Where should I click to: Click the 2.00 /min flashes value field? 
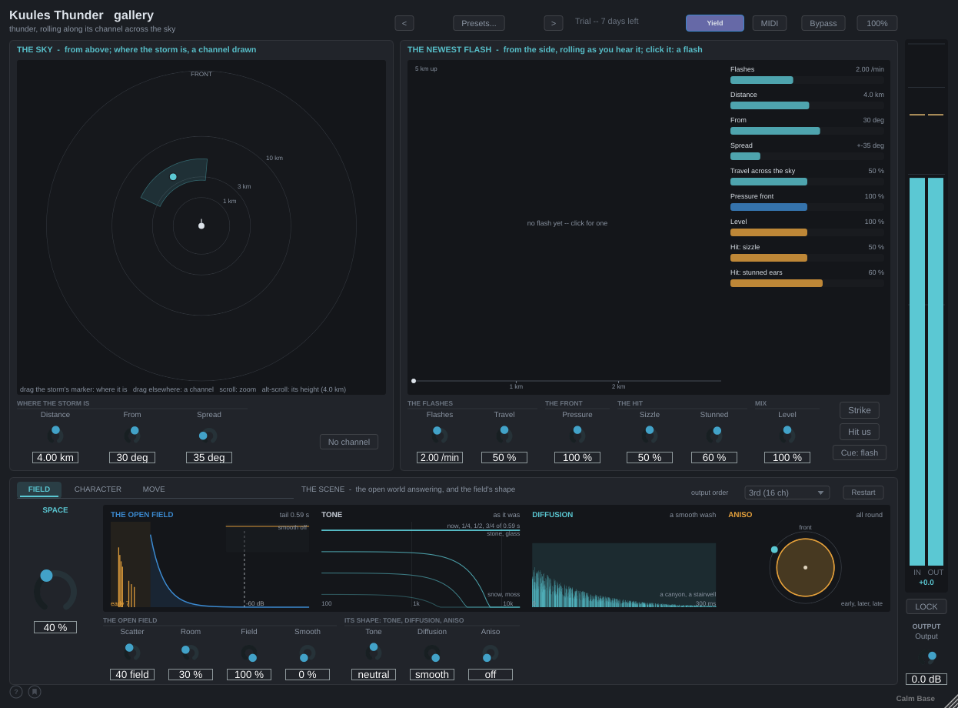pyautogui.click(x=440, y=457)
